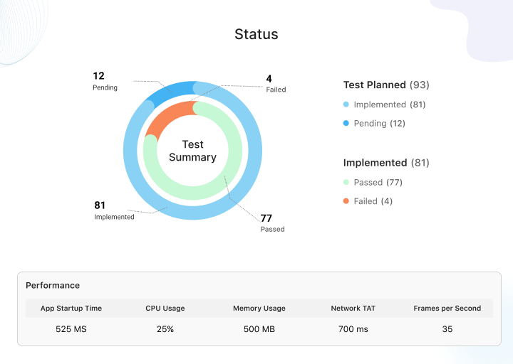513x364 pixels.
Task: Click the 81 Implemented chart callout label
Action: tap(114, 210)
